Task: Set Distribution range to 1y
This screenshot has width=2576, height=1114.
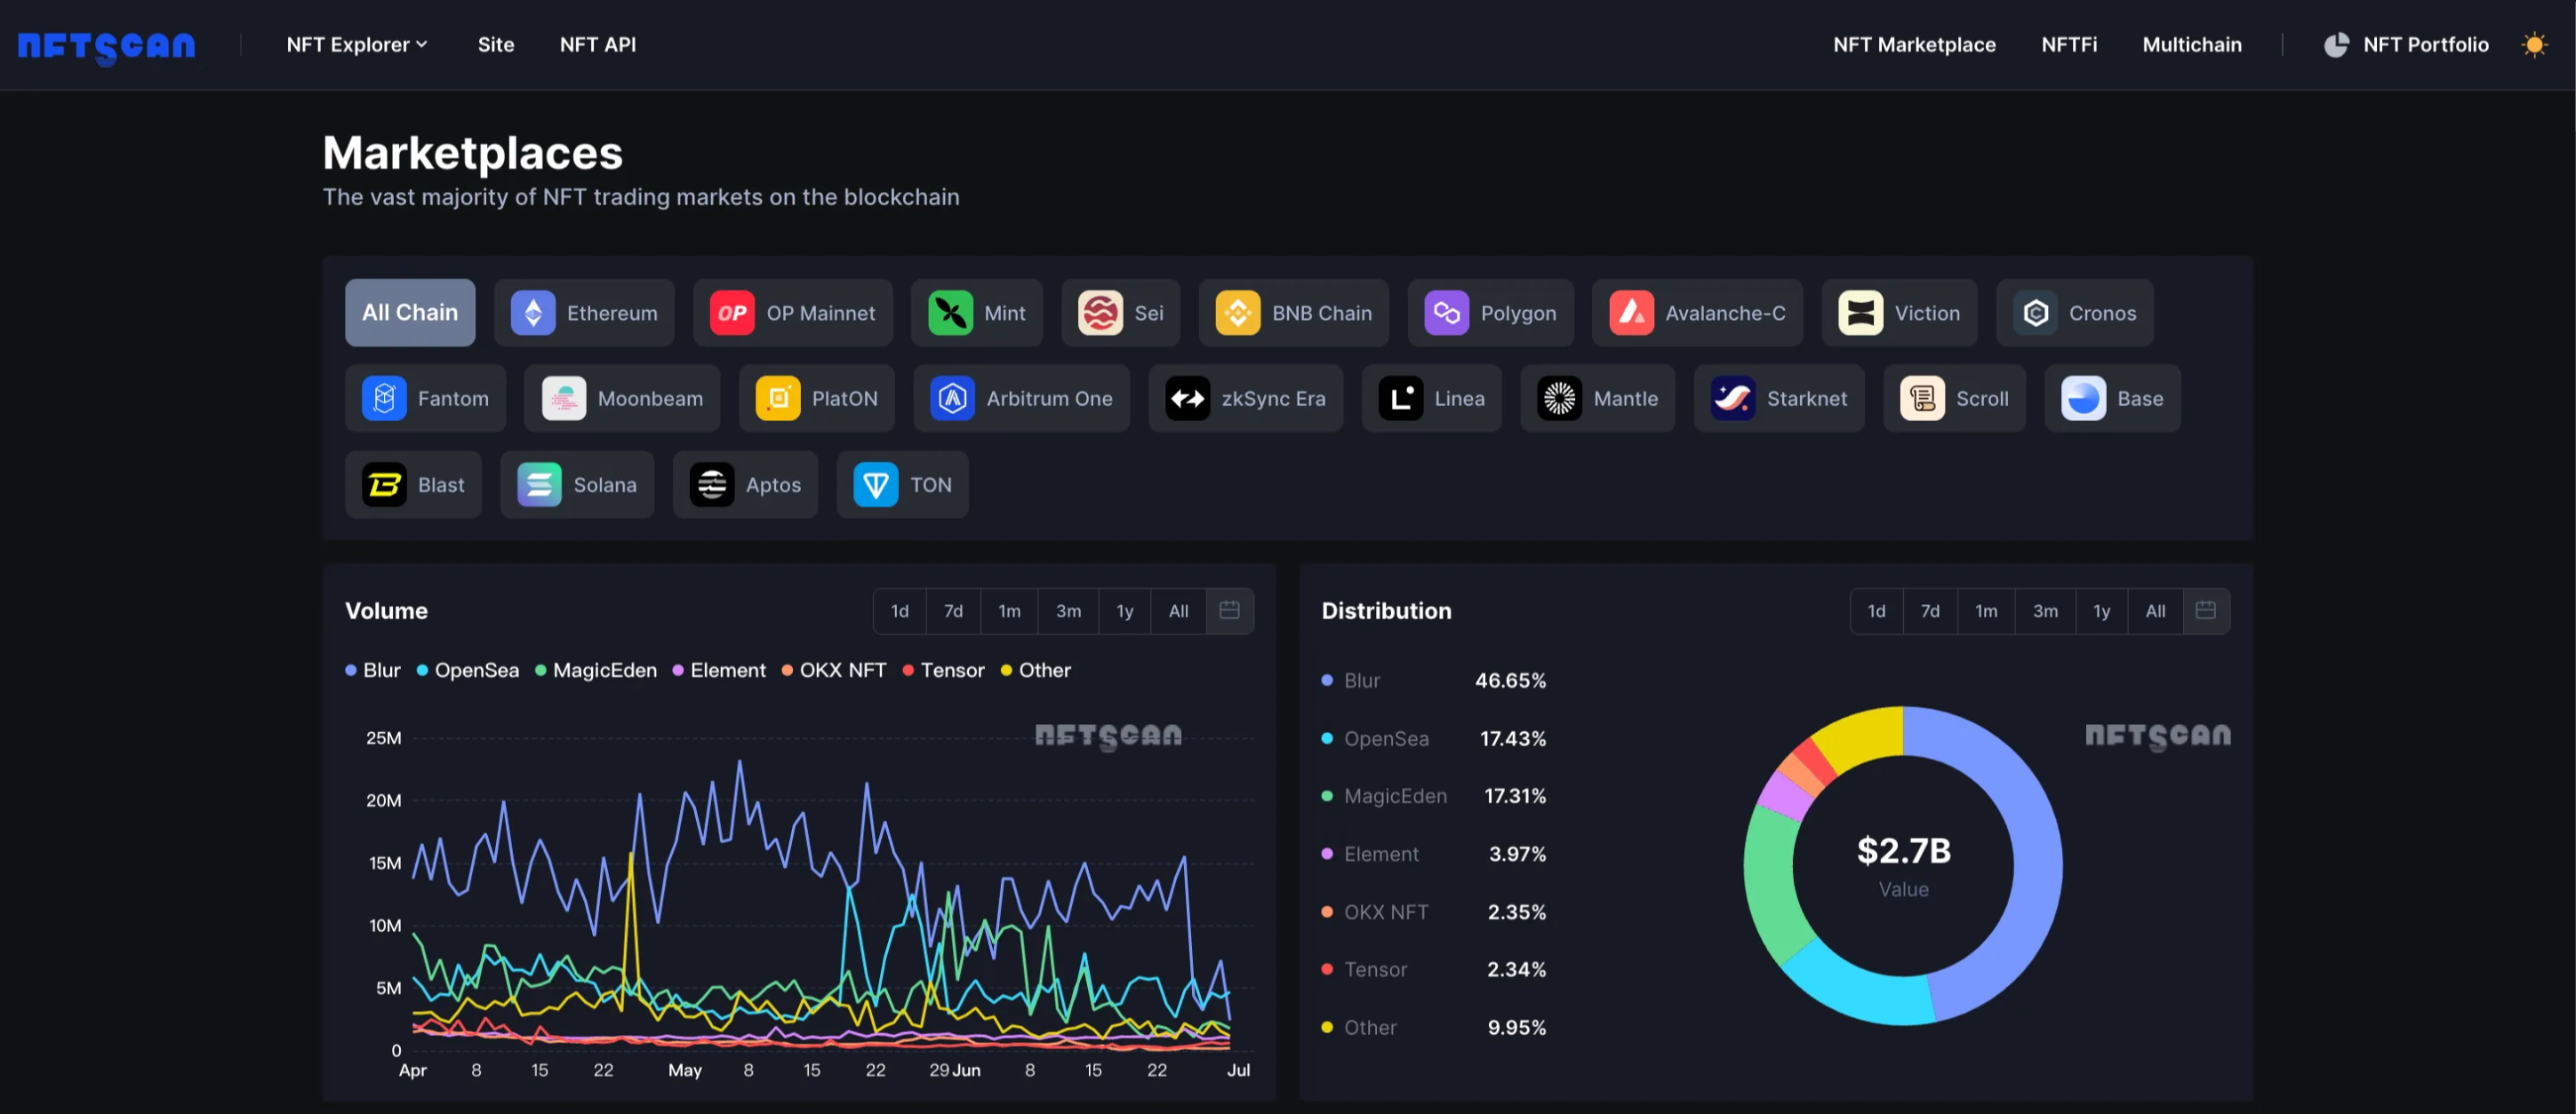Action: 2101,610
